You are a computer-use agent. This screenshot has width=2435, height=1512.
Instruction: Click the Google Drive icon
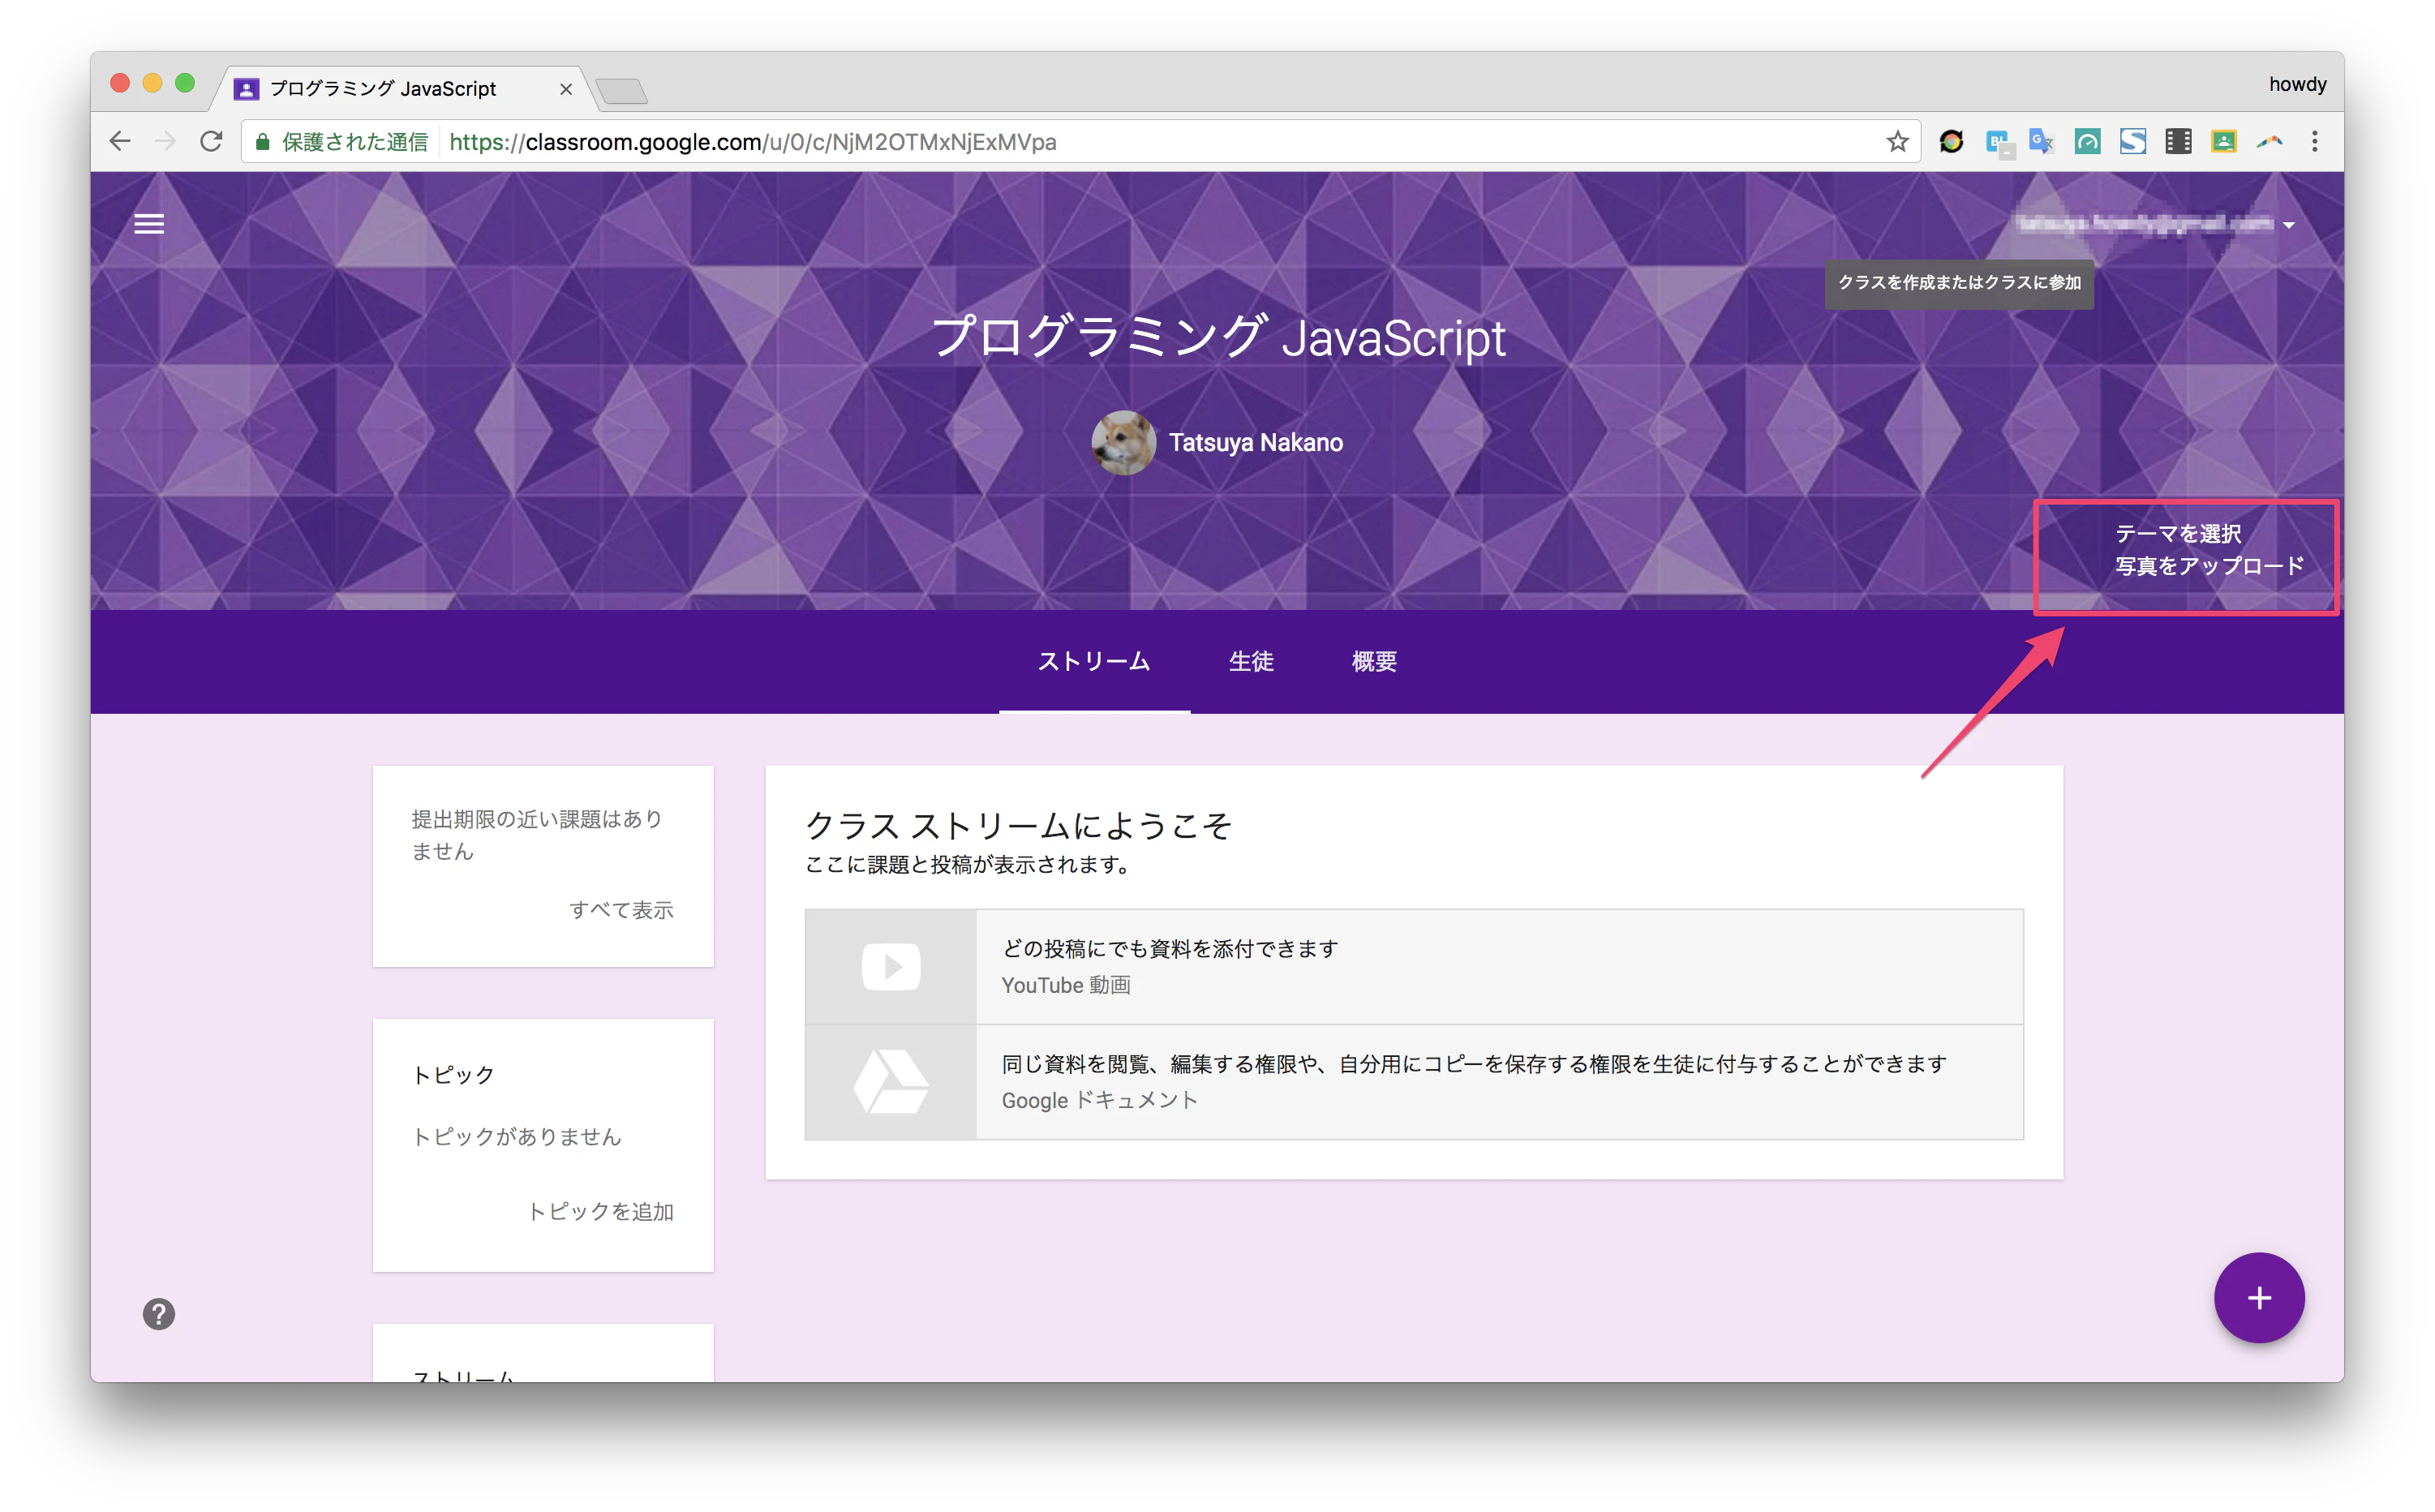pos(890,1081)
